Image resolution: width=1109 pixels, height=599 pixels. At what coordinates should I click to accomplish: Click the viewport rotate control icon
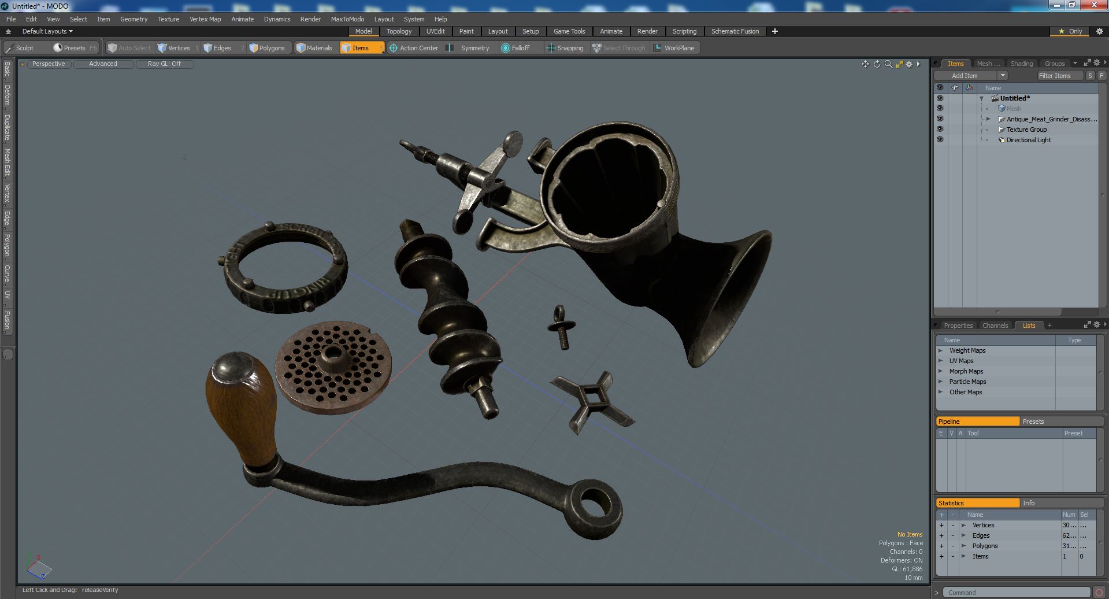point(877,64)
